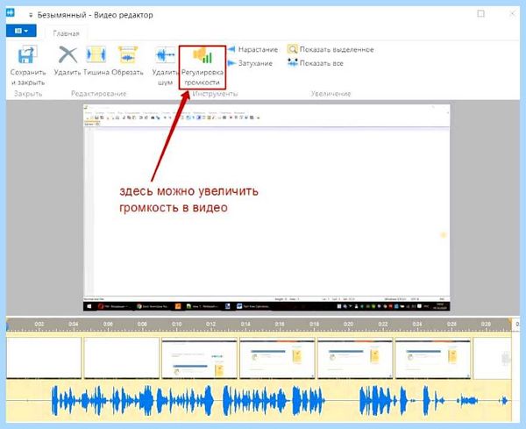Select second blank frame thumbnail in timeline

click(122, 358)
